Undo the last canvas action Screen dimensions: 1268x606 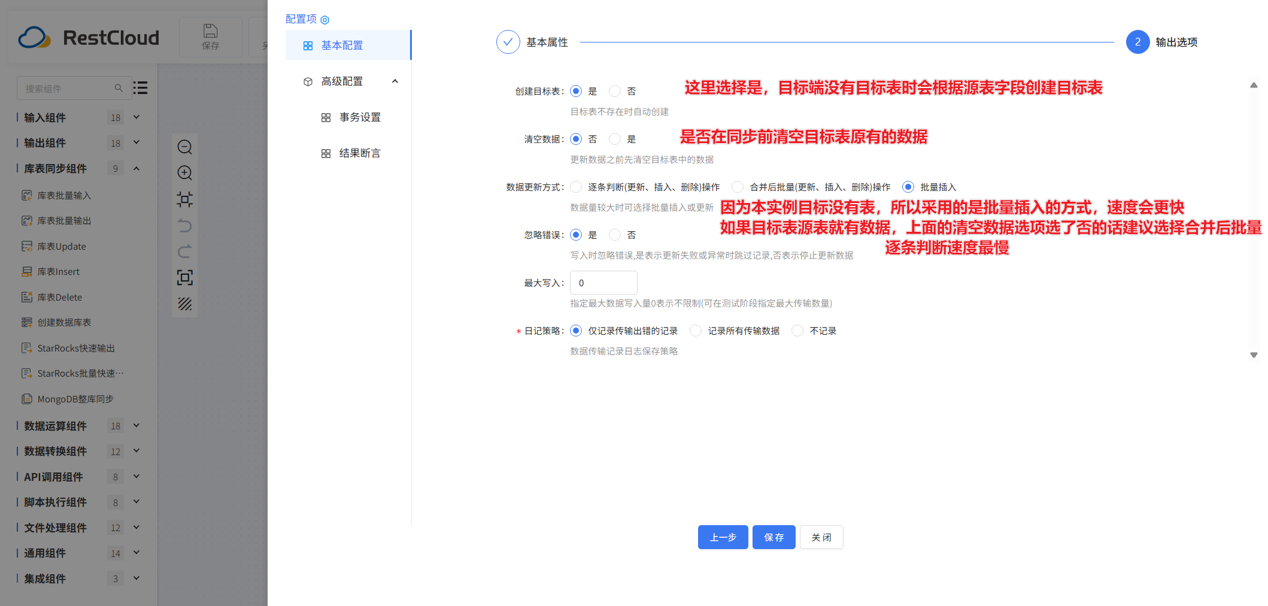pos(184,225)
